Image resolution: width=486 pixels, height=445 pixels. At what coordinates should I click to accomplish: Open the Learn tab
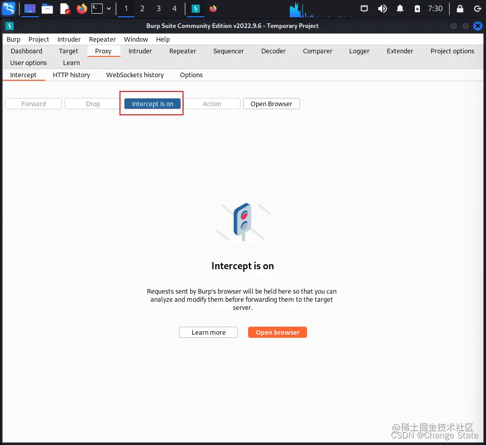(x=71, y=63)
